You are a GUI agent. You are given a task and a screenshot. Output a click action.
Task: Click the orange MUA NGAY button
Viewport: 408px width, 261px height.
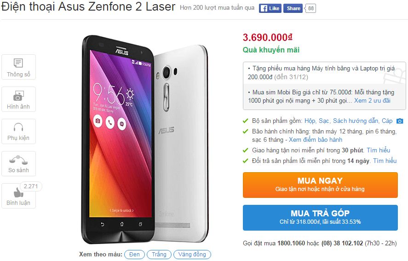point(320,185)
